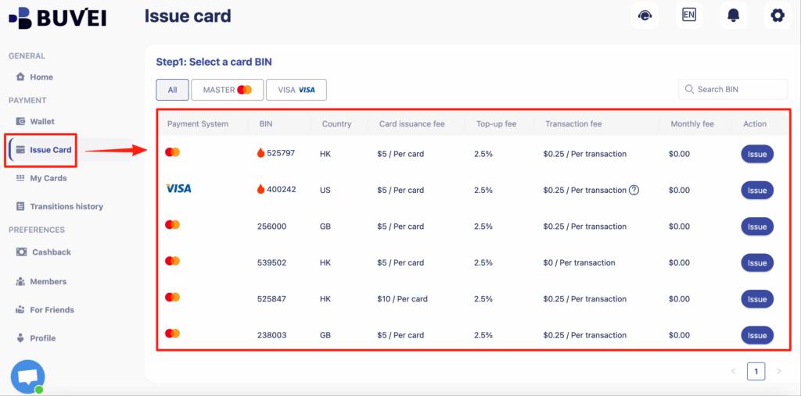Open the settings gear icon

pyautogui.click(x=777, y=16)
